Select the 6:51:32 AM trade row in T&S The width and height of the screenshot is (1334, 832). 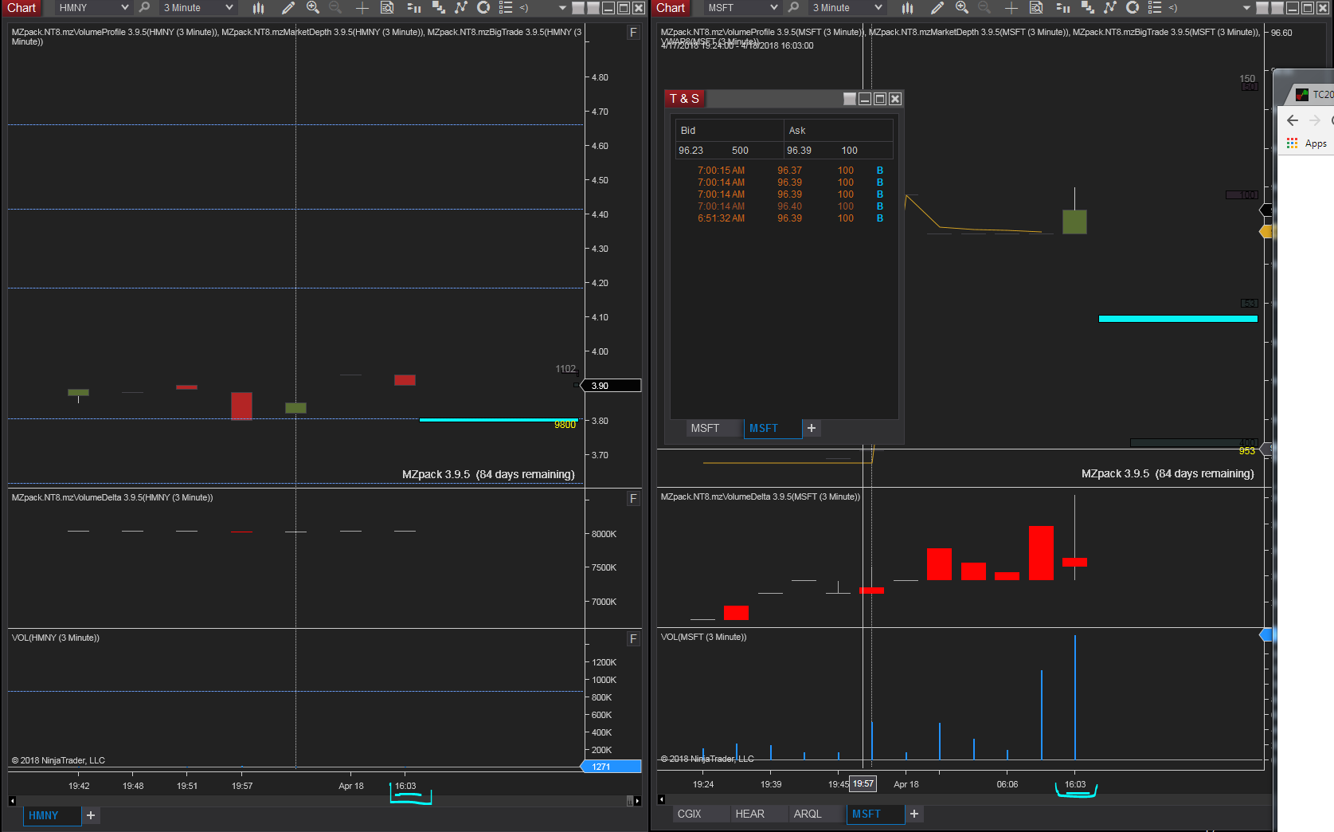(x=784, y=218)
